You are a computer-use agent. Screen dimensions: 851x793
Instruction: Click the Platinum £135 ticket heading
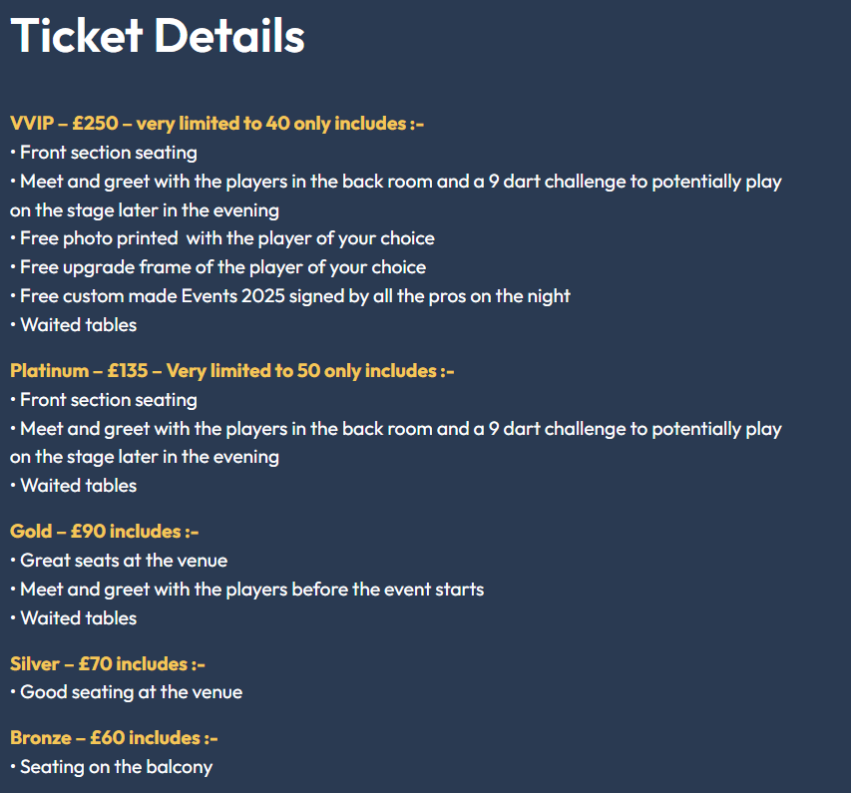tap(231, 371)
